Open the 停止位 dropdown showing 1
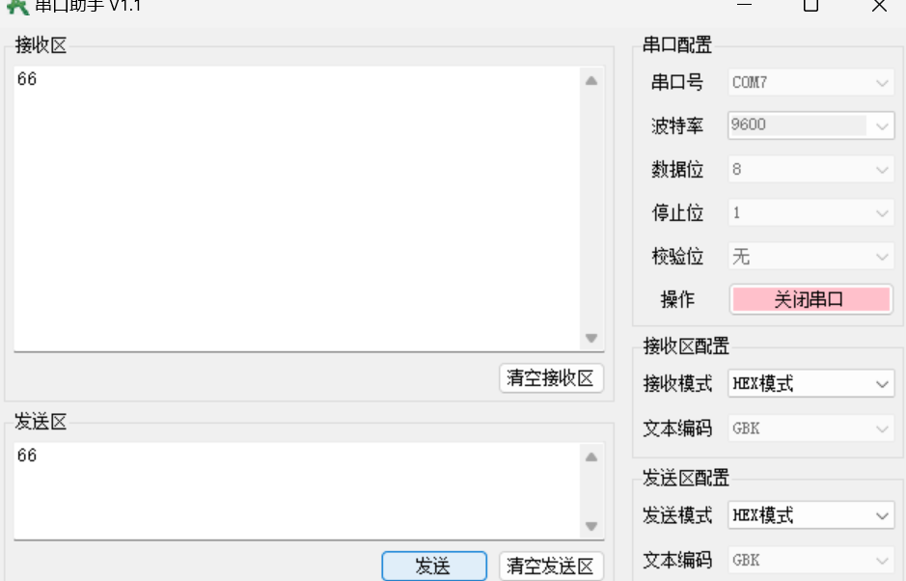Screen dimensions: 906x581 click(811, 212)
